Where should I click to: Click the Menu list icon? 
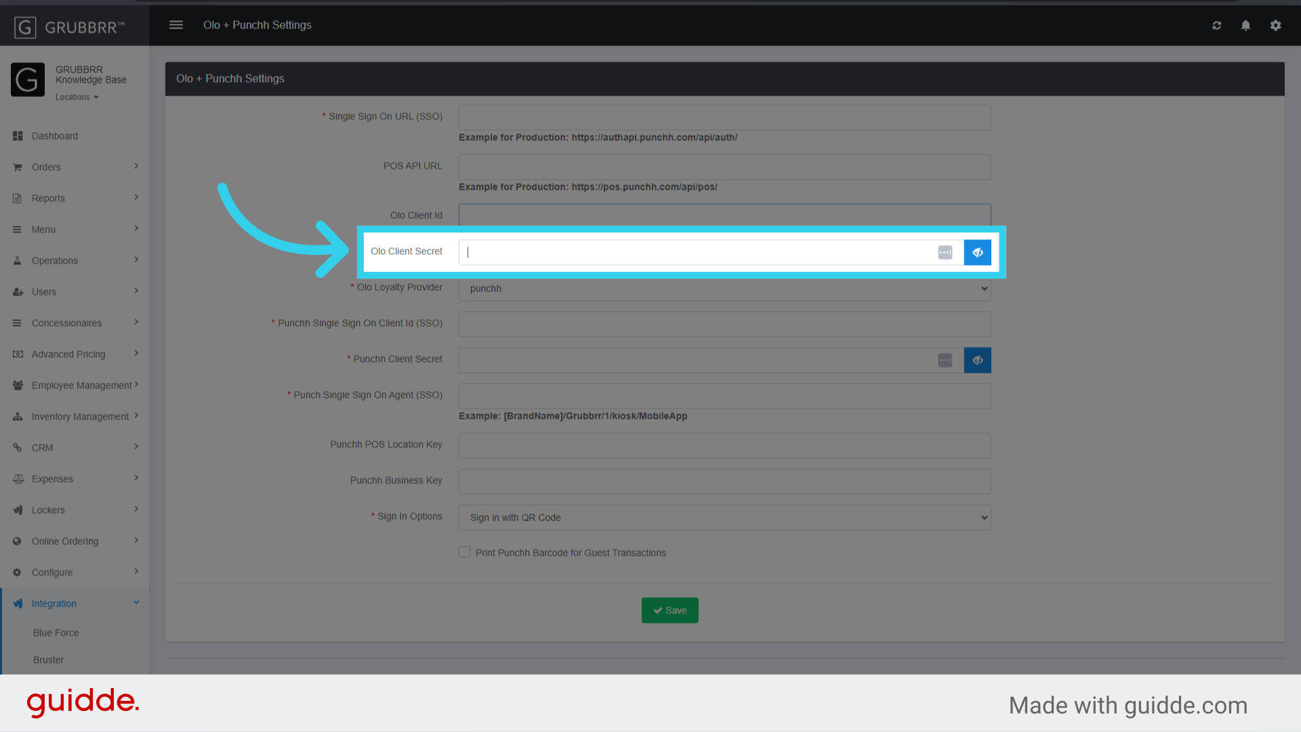tap(18, 230)
